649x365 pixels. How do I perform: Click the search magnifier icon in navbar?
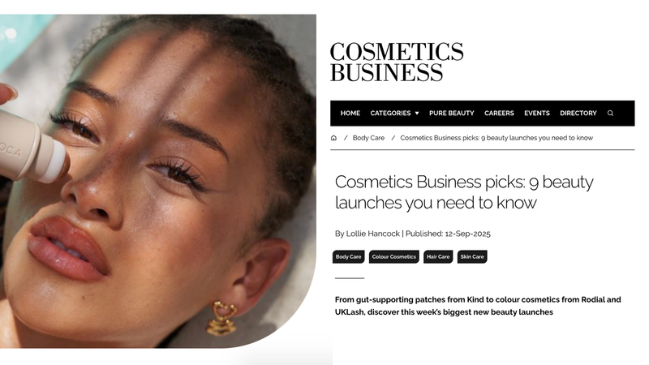point(610,113)
